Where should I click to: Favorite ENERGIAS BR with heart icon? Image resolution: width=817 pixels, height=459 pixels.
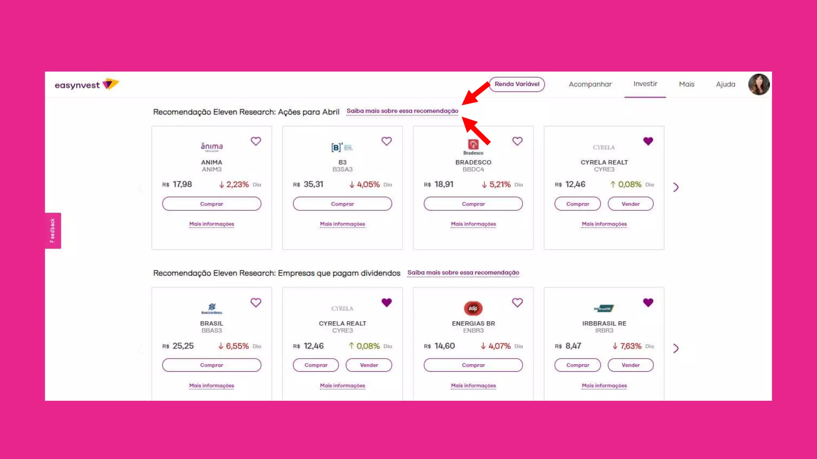517,302
